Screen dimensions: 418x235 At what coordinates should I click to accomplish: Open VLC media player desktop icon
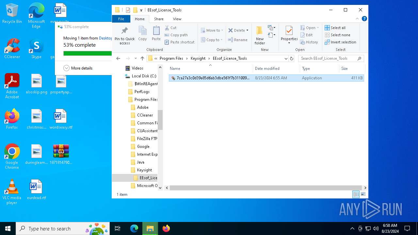point(12,192)
